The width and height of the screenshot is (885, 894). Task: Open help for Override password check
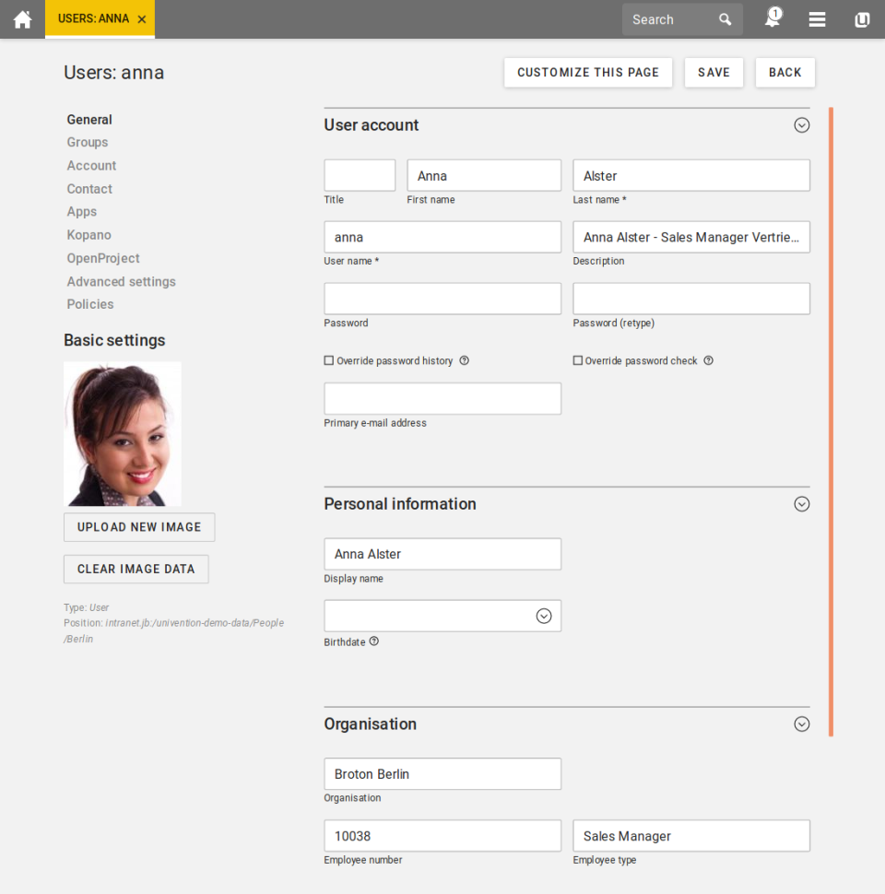(708, 360)
